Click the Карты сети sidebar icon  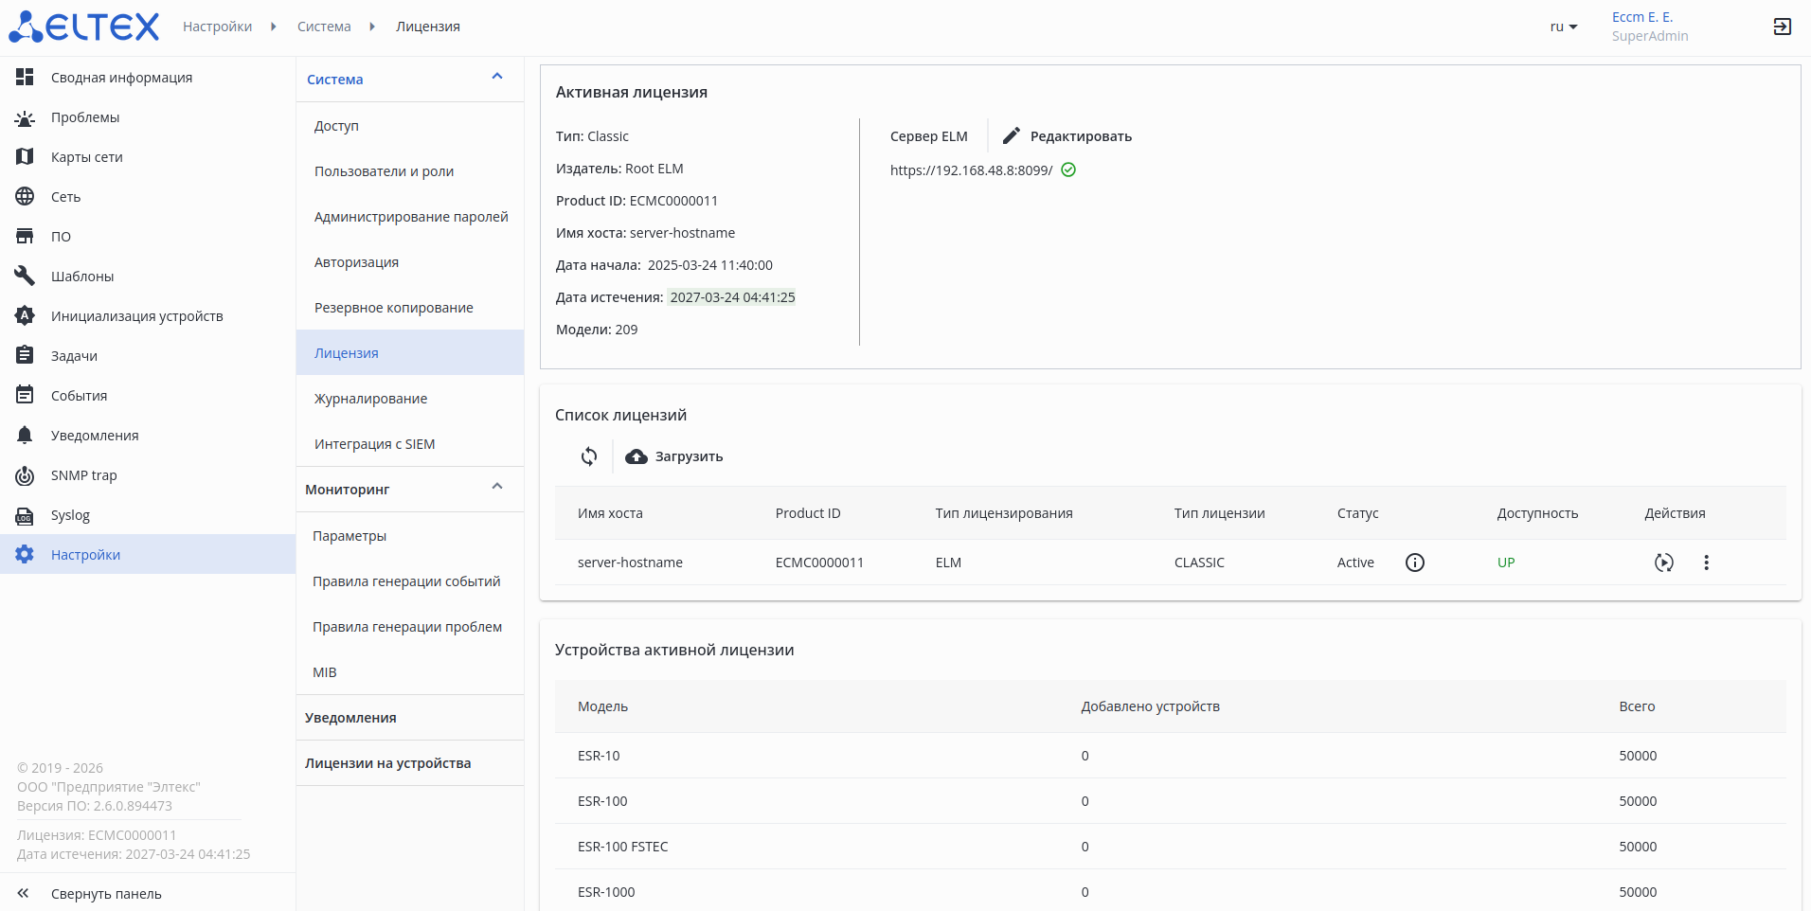(25, 157)
